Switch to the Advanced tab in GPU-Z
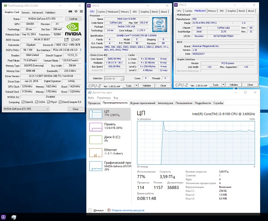Screen dimensions: 268x221 point(38,13)
